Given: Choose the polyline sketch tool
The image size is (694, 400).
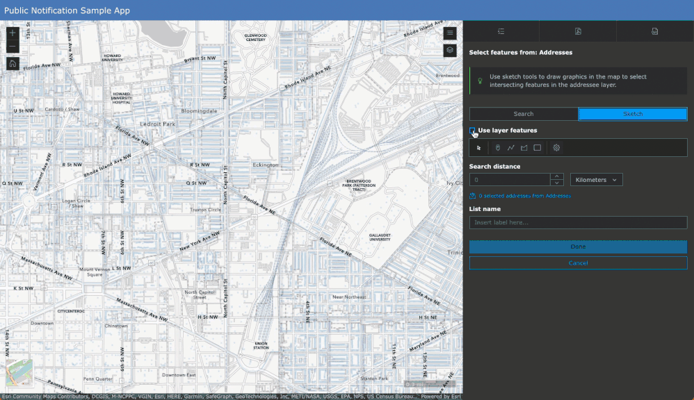Looking at the screenshot, I should point(511,148).
